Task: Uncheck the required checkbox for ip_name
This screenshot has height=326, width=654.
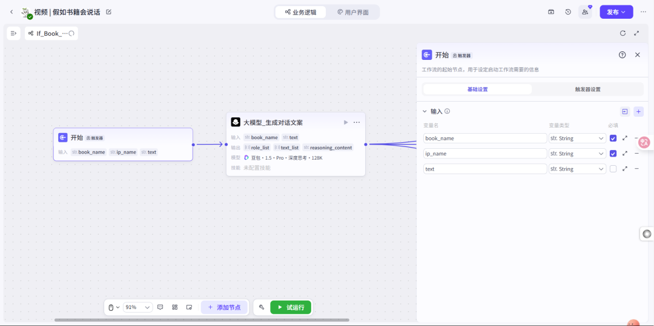Action: [x=613, y=154]
